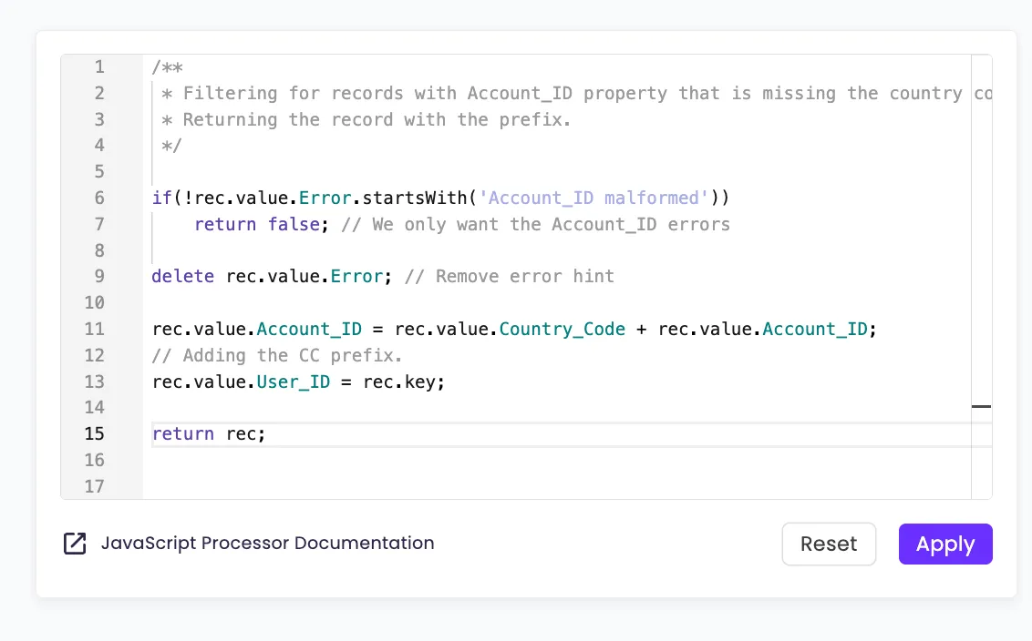Image resolution: width=1032 pixels, height=641 pixels.
Task: Click the external link icon beside documentation
Action: pyautogui.click(x=74, y=544)
